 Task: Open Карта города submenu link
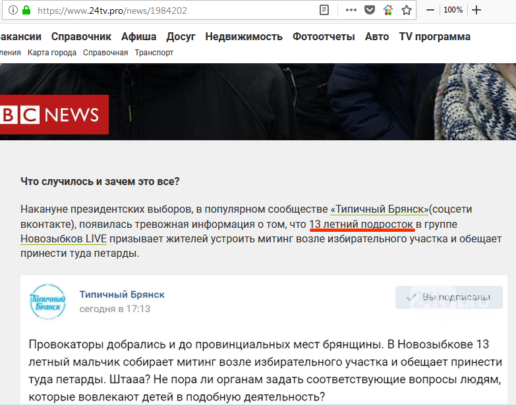click(52, 53)
